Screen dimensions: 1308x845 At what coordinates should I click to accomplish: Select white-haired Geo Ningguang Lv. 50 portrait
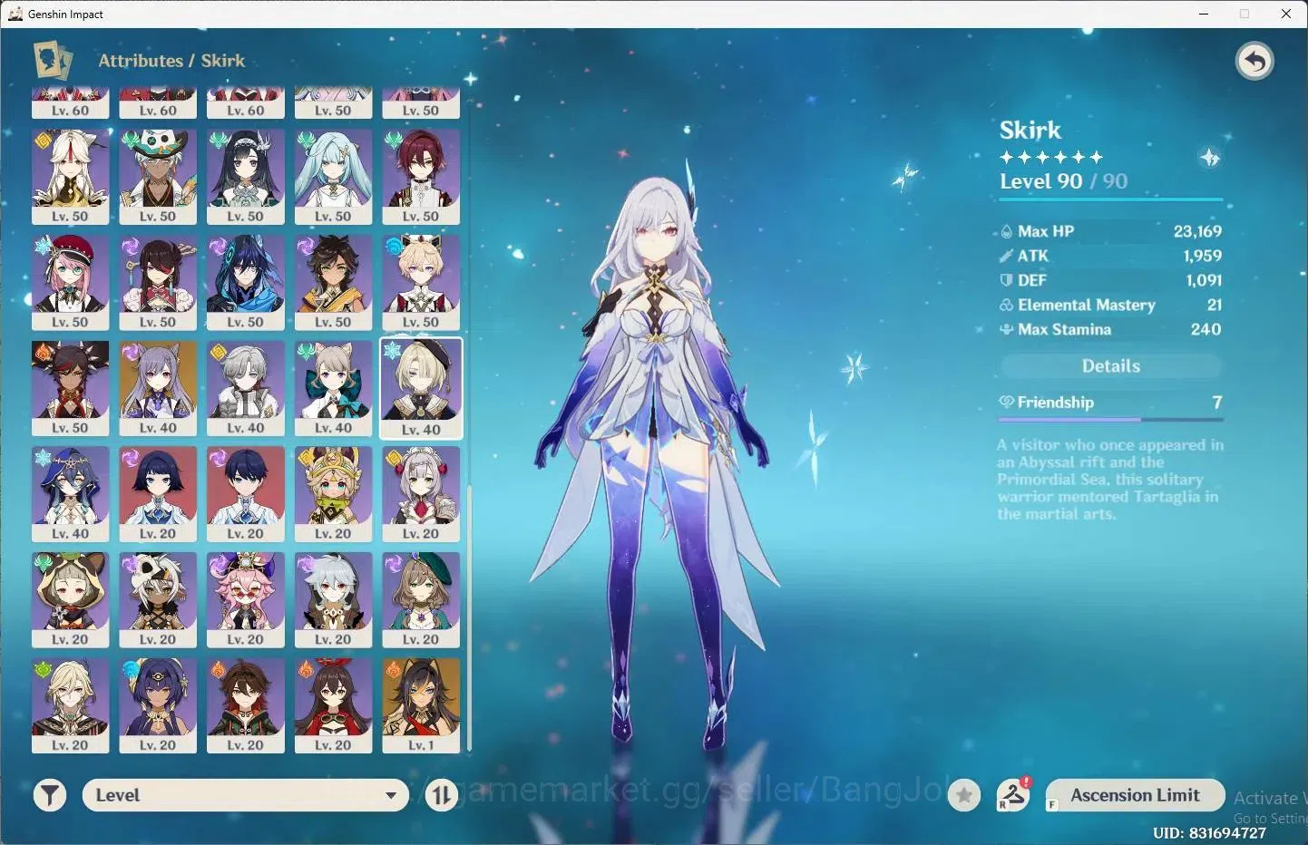pos(70,177)
